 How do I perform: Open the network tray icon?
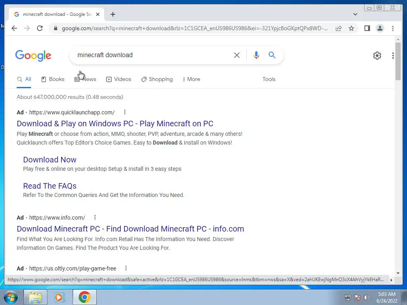click(x=347, y=297)
